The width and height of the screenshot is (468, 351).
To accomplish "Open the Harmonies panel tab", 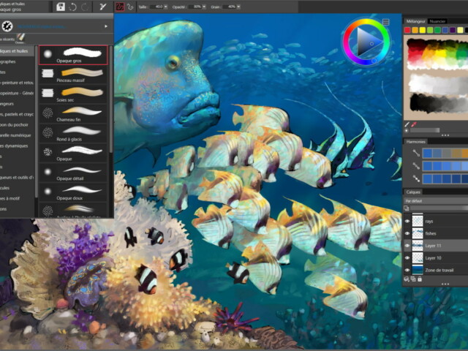I will [416, 141].
